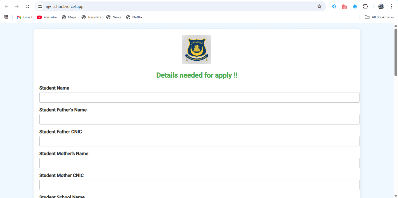Click the scrollbar down arrow

(x=396, y=196)
